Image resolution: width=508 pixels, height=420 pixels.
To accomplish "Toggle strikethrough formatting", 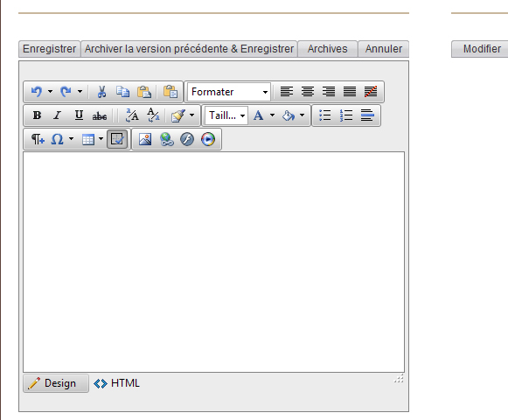I will (100, 115).
